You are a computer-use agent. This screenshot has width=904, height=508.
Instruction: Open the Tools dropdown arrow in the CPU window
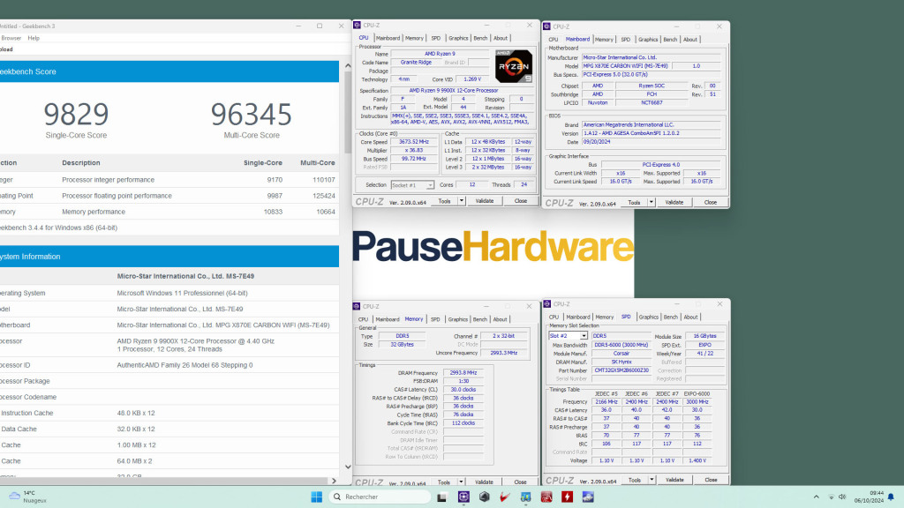pos(460,200)
